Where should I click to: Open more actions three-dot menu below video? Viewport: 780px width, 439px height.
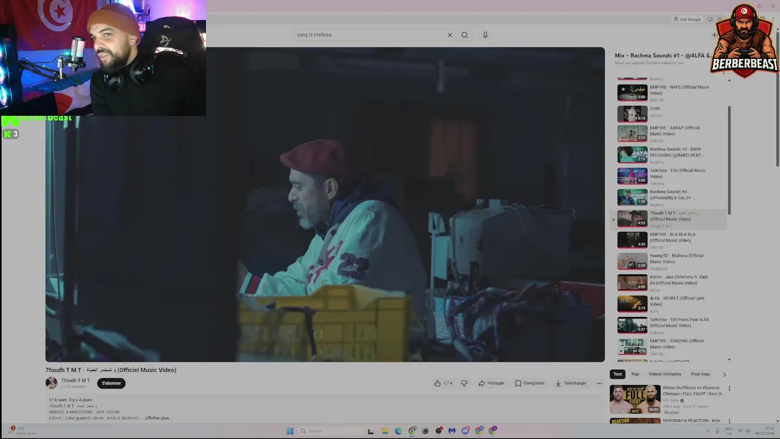(599, 384)
